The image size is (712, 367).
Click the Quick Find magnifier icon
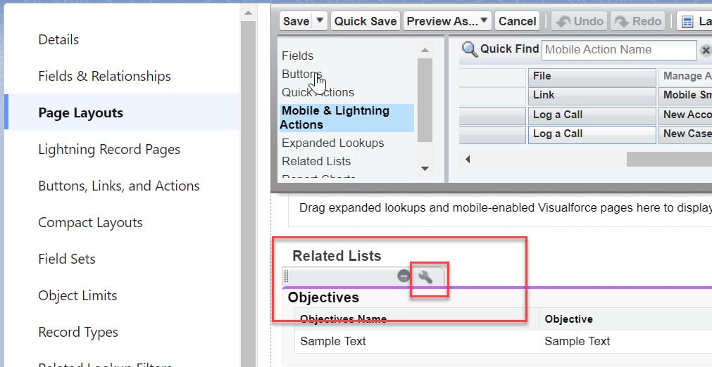469,49
